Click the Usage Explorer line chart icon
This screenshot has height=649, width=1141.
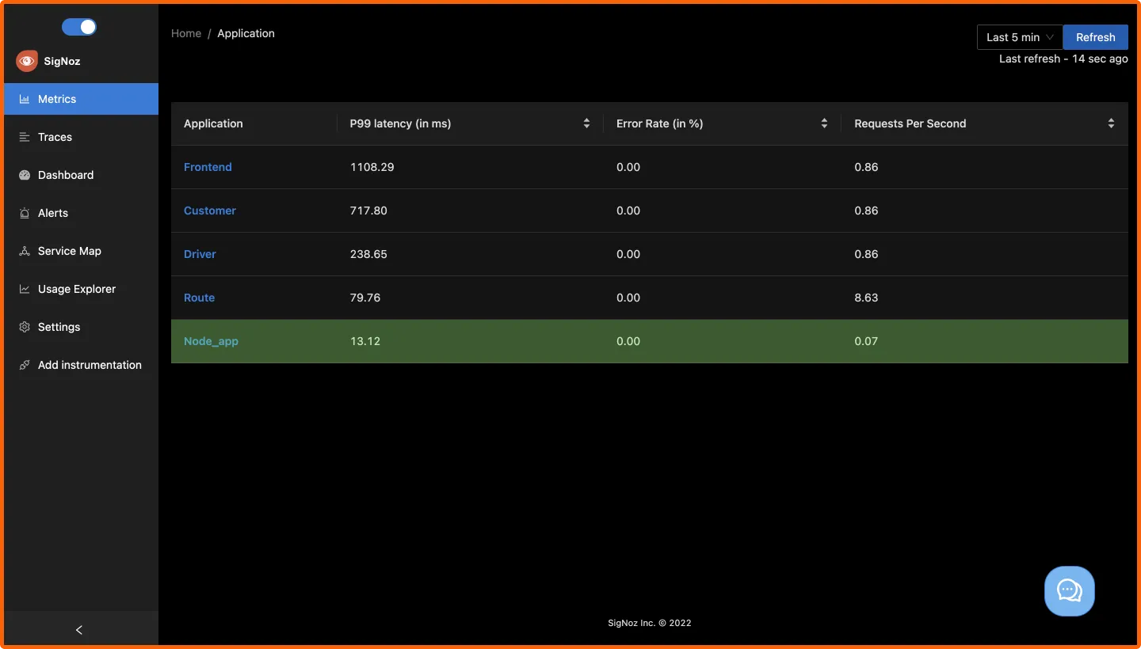click(25, 289)
